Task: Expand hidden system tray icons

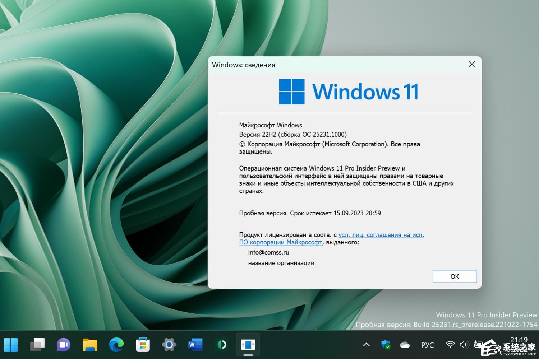Action: 366,344
